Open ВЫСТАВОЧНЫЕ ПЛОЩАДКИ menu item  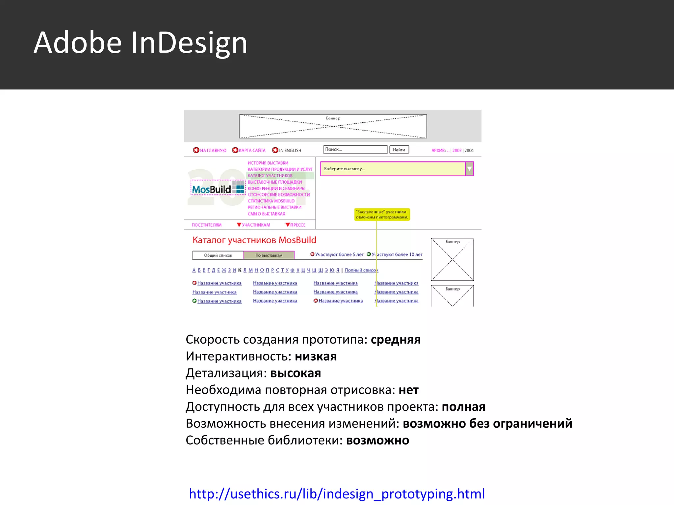[275, 182]
